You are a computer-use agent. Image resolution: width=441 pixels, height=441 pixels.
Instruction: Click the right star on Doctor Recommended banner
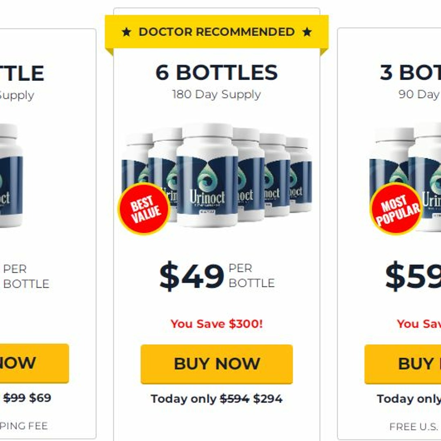click(307, 32)
